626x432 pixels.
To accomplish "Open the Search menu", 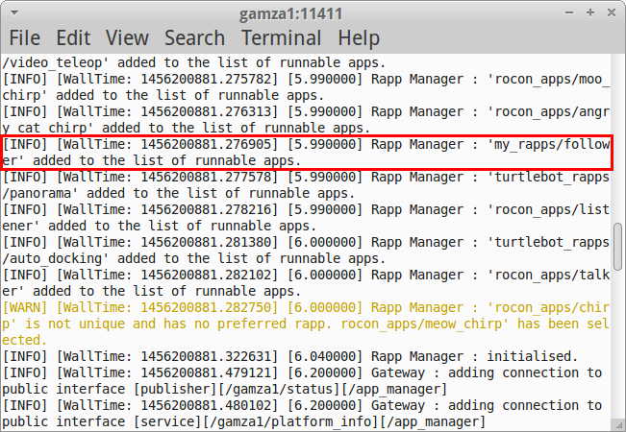I will pyautogui.click(x=193, y=38).
